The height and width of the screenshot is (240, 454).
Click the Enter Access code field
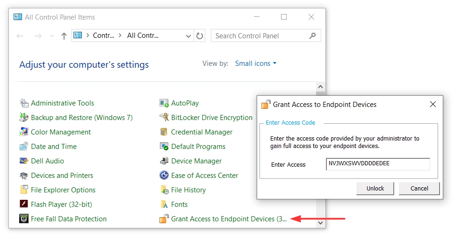point(378,164)
